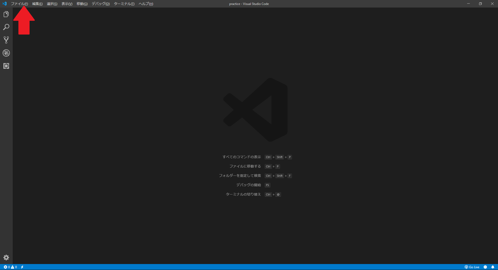This screenshot has width=498, height=270.
Task: Click the feedback smiley in the status bar
Action: coord(486,267)
